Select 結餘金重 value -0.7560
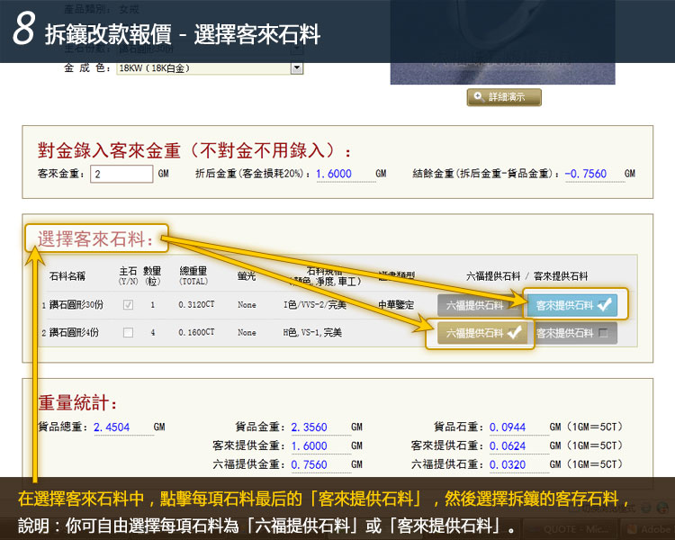The width and height of the screenshot is (675, 540). click(586, 174)
